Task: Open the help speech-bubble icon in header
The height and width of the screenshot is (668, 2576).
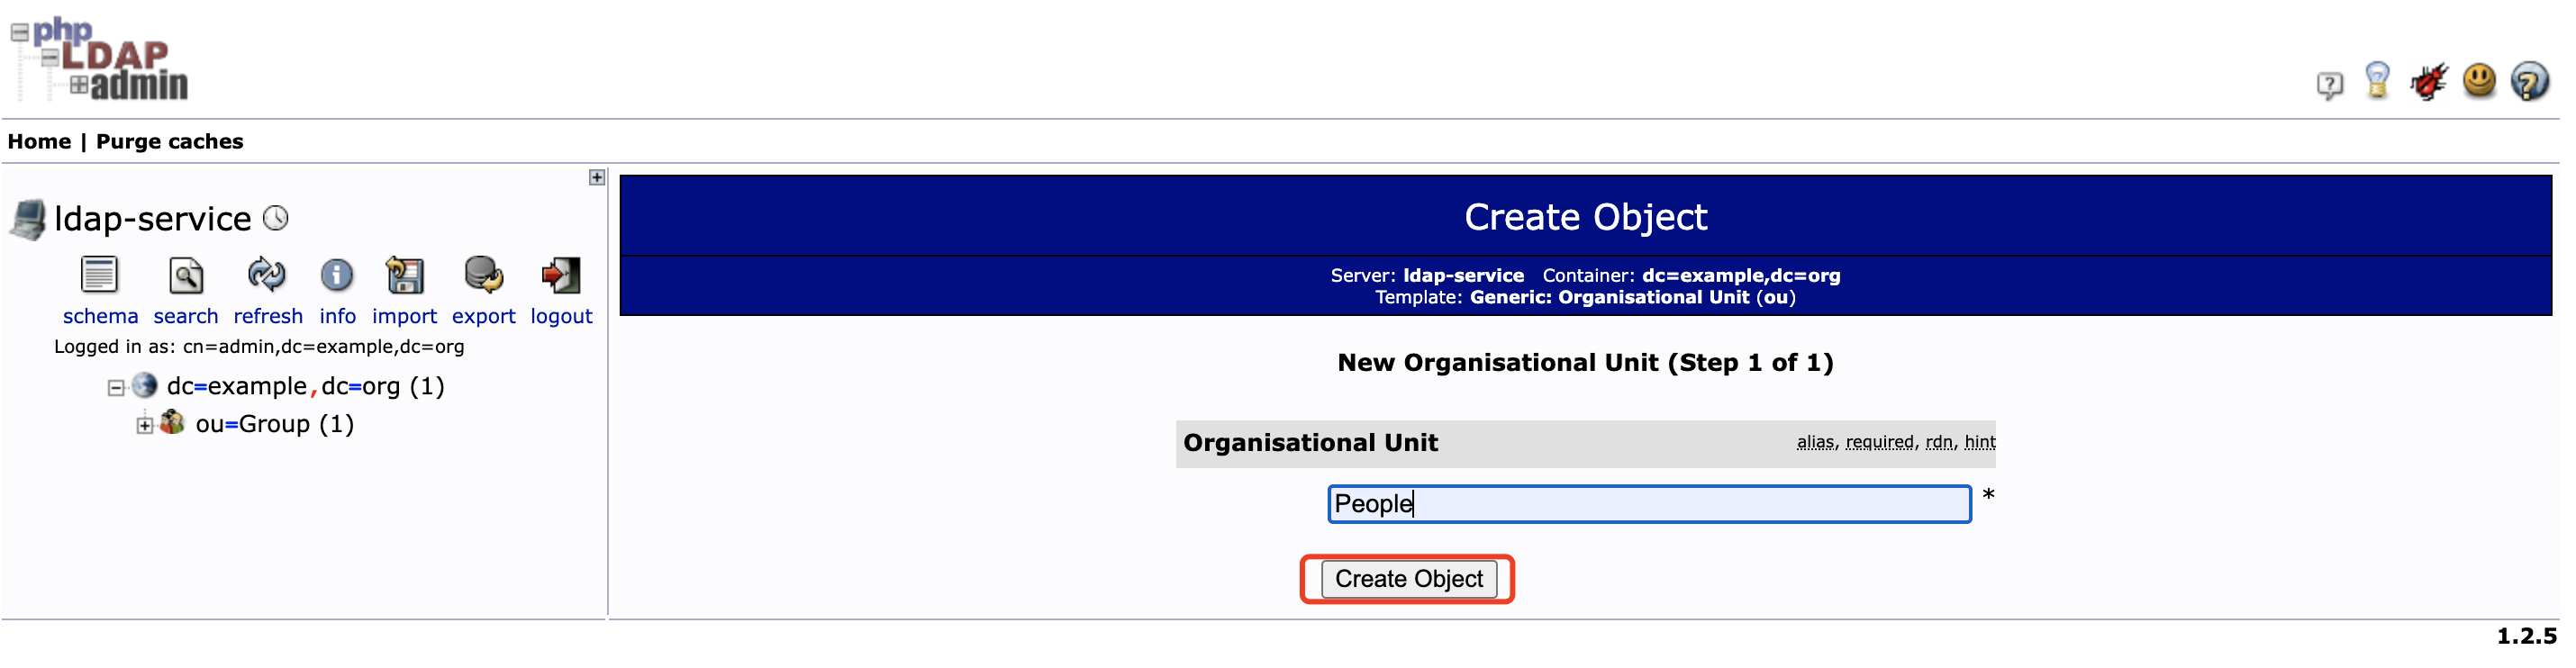Action: (x=2329, y=85)
